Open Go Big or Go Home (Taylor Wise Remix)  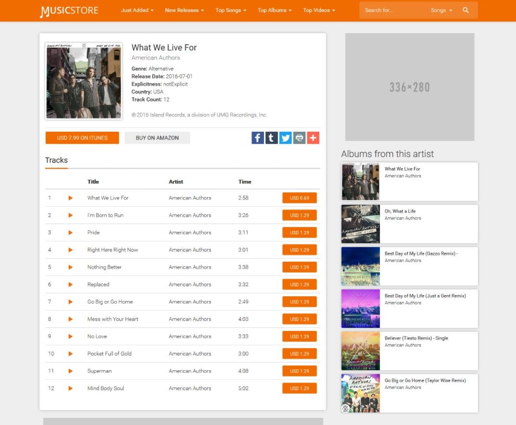[x=425, y=380]
